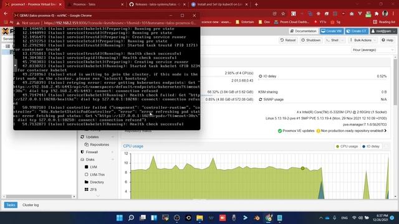This screenshot has width=399, height=224.
Task: Open the Chrome profile avatar
Action: coord(385,14)
